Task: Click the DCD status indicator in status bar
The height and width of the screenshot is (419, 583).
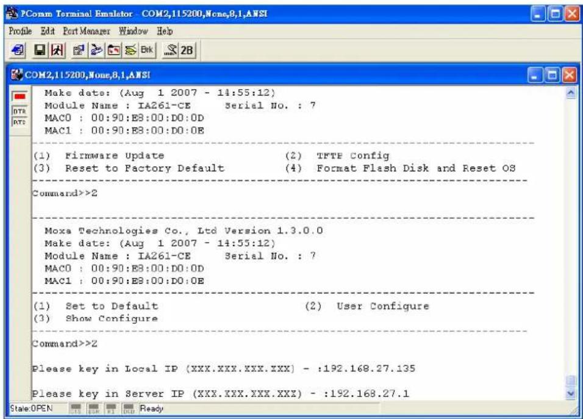Action: point(129,409)
